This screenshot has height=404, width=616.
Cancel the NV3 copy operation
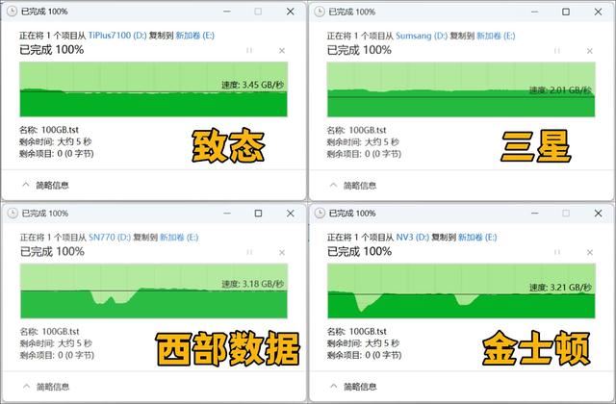[x=589, y=252]
